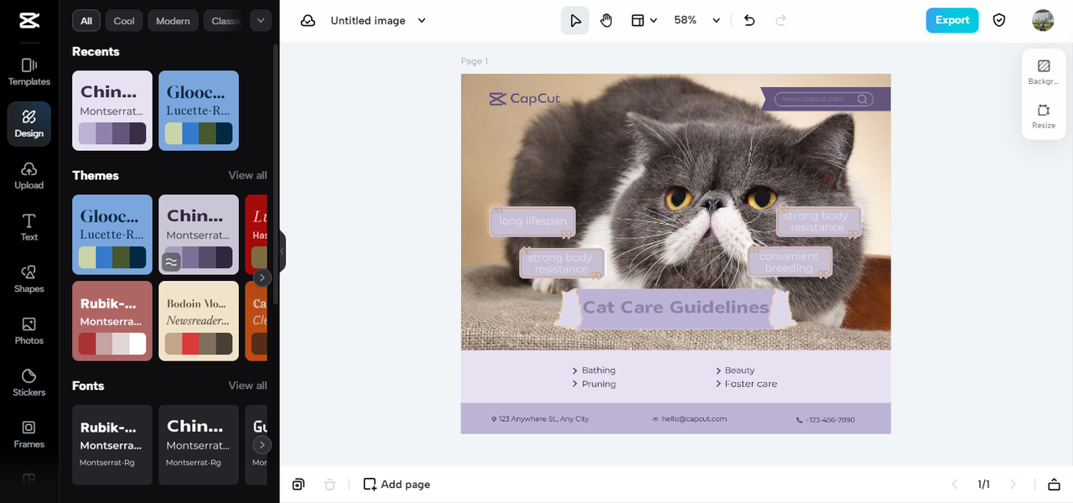
Task: Go to the previous page arrow
Action: point(954,485)
